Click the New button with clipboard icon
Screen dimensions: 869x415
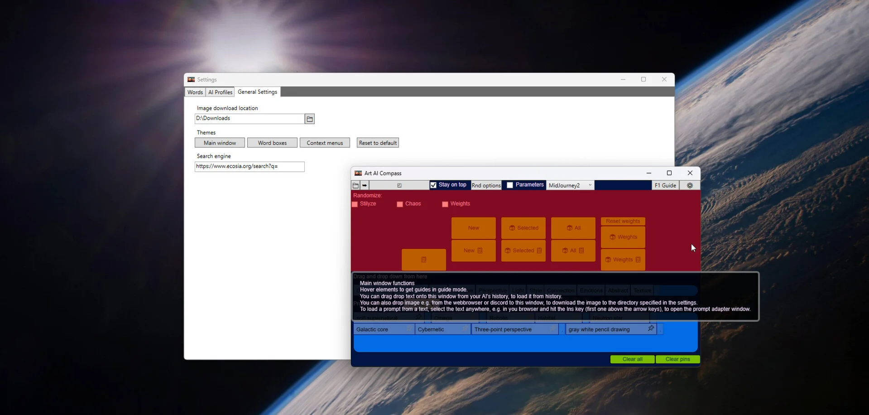click(474, 251)
